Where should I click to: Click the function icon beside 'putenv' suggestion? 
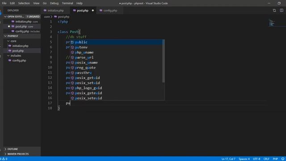pos(72,47)
